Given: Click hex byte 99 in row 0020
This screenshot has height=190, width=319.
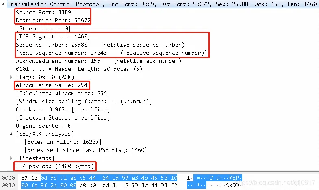Looking at the screenshot, I should (125, 178).
